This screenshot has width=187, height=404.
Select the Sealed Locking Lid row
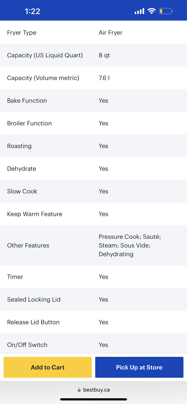coord(93,299)
